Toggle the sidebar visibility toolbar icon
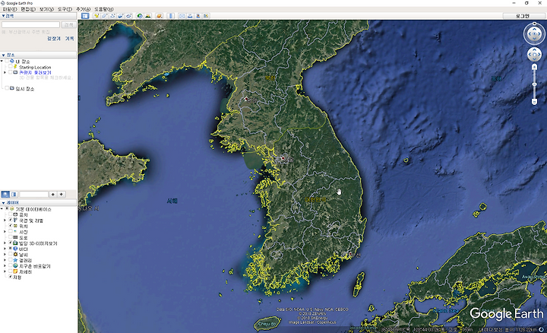Screen dimensions: 547x333 click(85, 16)
